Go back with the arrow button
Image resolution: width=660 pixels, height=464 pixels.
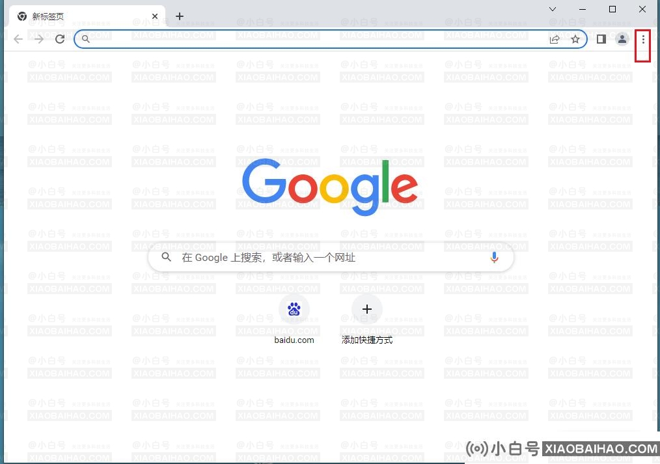(18, 39)
